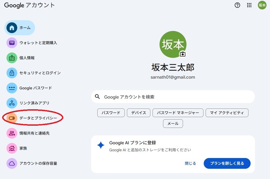Click the Google パスワード asterisks icon
Screen dimensions: 270x179
pos(12,88)
